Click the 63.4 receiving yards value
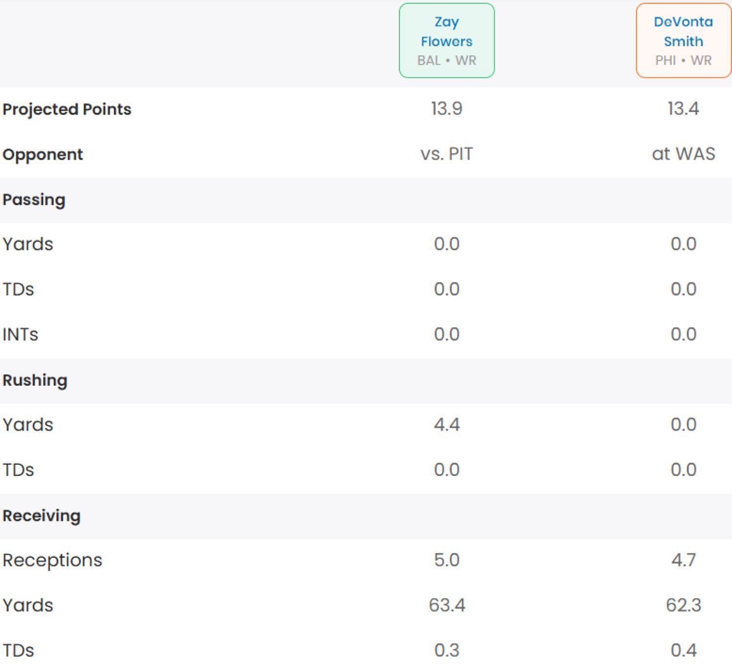Image resolution: width=732 pixels, height=665 pixels. (447, 605)
